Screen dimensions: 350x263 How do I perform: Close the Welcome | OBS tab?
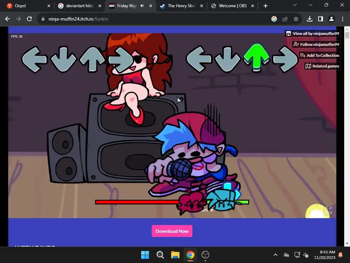coord(253,6)
